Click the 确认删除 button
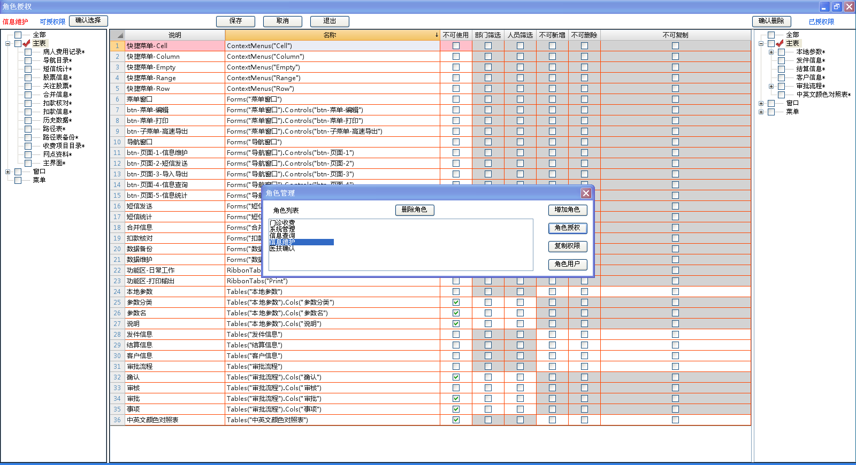This screenshot has width=856, height=465. click(x=771, y=21)
